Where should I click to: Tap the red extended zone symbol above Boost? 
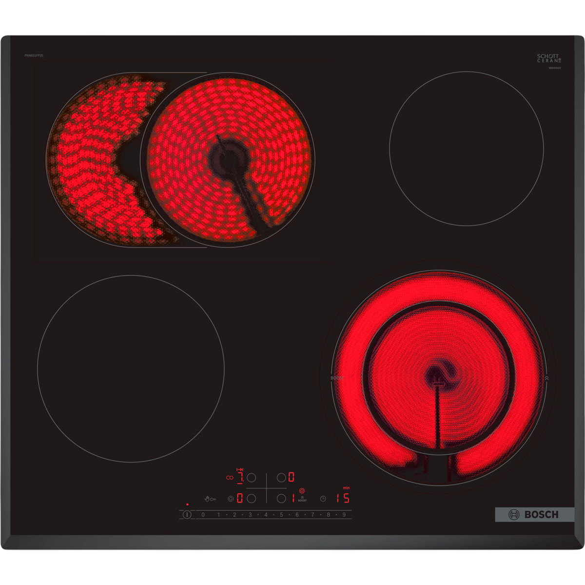302,491
